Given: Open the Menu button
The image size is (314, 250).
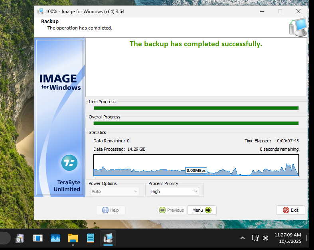Looking at the screenshot, I should (x=202, y=210).
